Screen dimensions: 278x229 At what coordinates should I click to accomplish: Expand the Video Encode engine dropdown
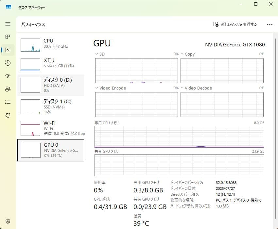[x=96, y=88]
